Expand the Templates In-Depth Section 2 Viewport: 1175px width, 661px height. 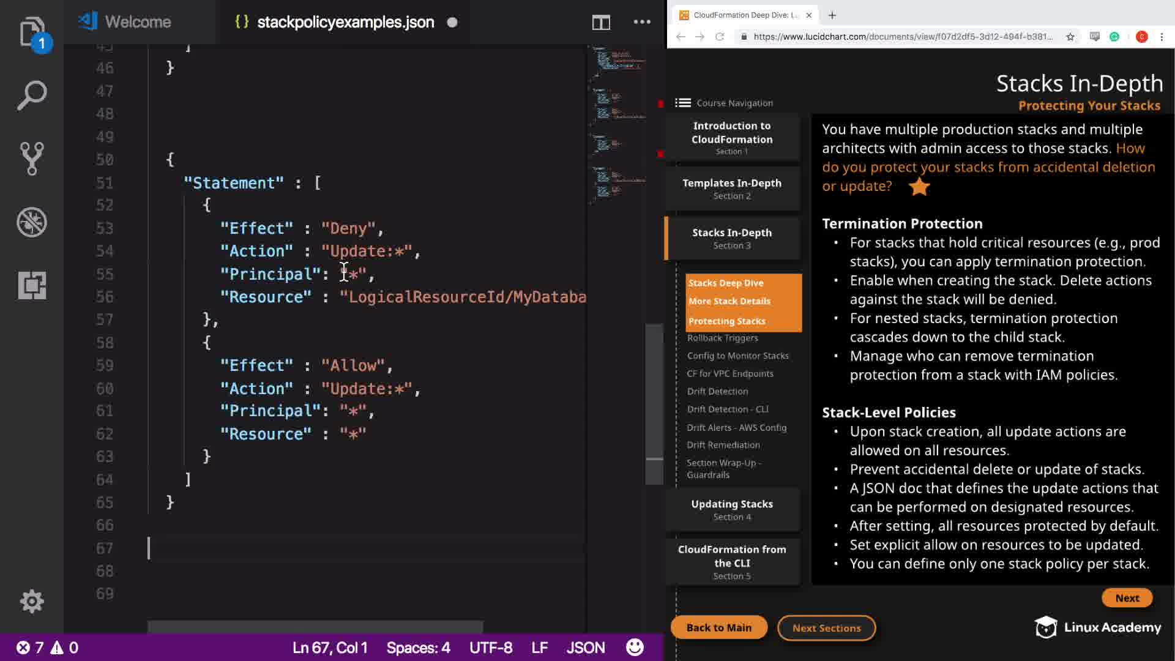732,189
